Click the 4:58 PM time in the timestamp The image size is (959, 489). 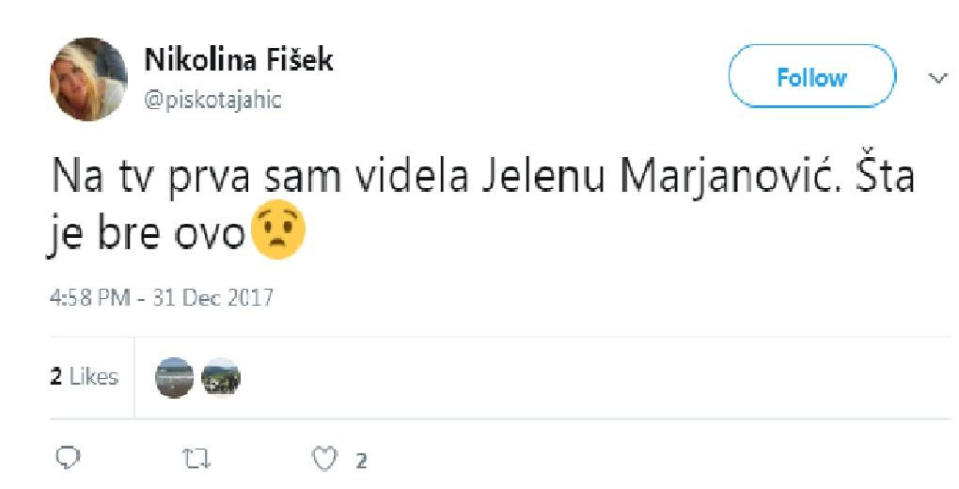(x=88, y=299)
